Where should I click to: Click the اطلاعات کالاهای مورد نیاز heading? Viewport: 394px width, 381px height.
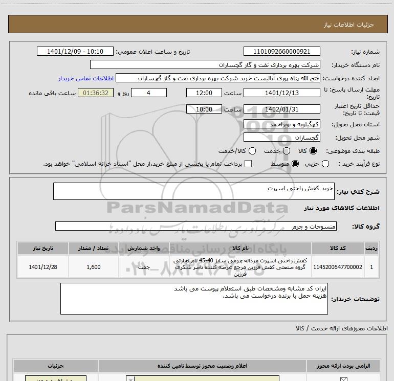[x=342, y=208]
